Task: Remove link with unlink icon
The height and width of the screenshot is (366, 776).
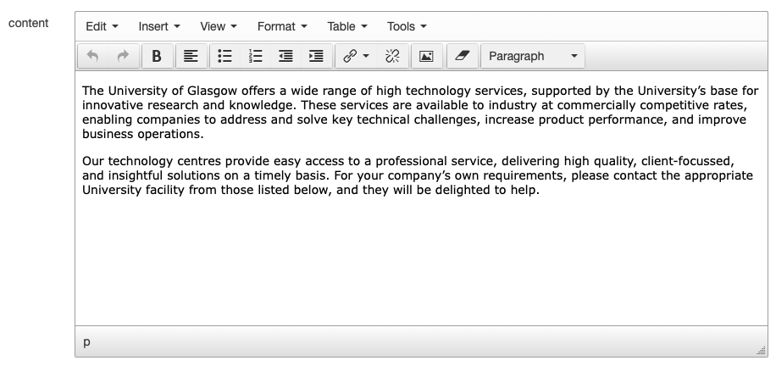Action: (392, 56)
